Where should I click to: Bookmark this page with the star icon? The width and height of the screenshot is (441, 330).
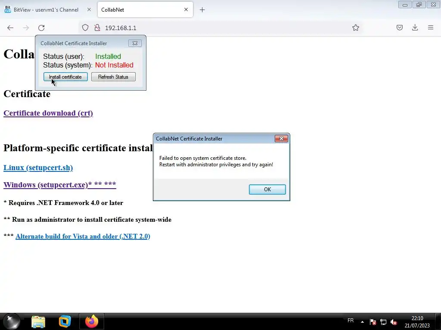355,27
